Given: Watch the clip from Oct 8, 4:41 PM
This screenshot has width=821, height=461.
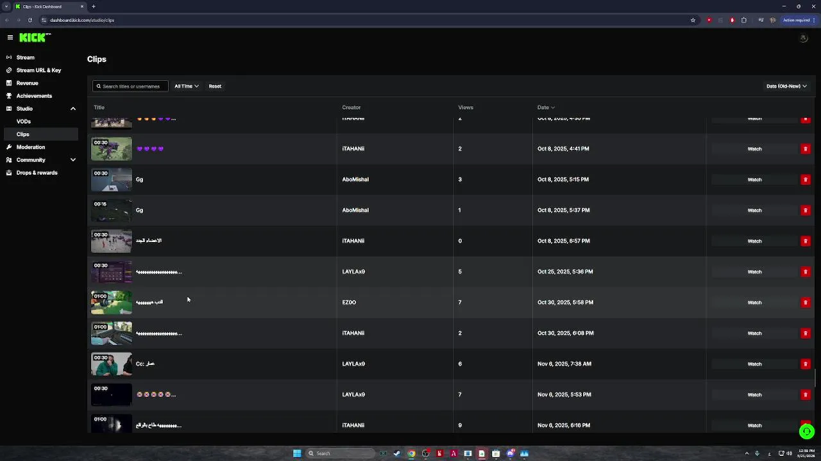Looking at the screenshot, I should [754, 149].
